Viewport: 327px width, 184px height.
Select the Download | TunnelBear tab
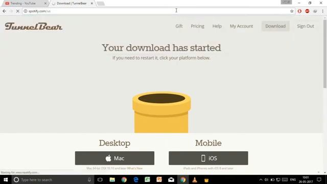coord(72,4)
